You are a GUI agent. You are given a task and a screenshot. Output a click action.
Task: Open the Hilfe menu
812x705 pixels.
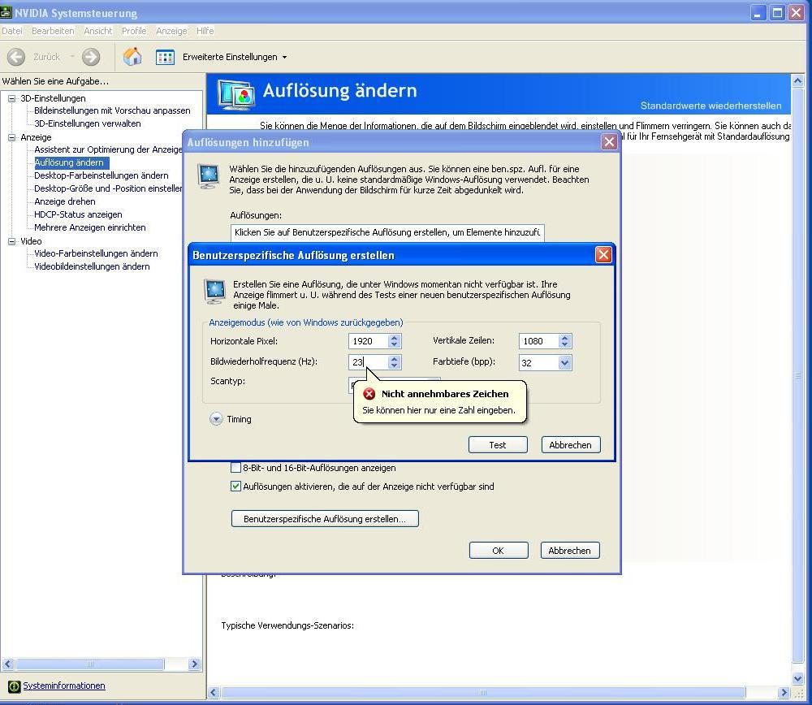205,31
